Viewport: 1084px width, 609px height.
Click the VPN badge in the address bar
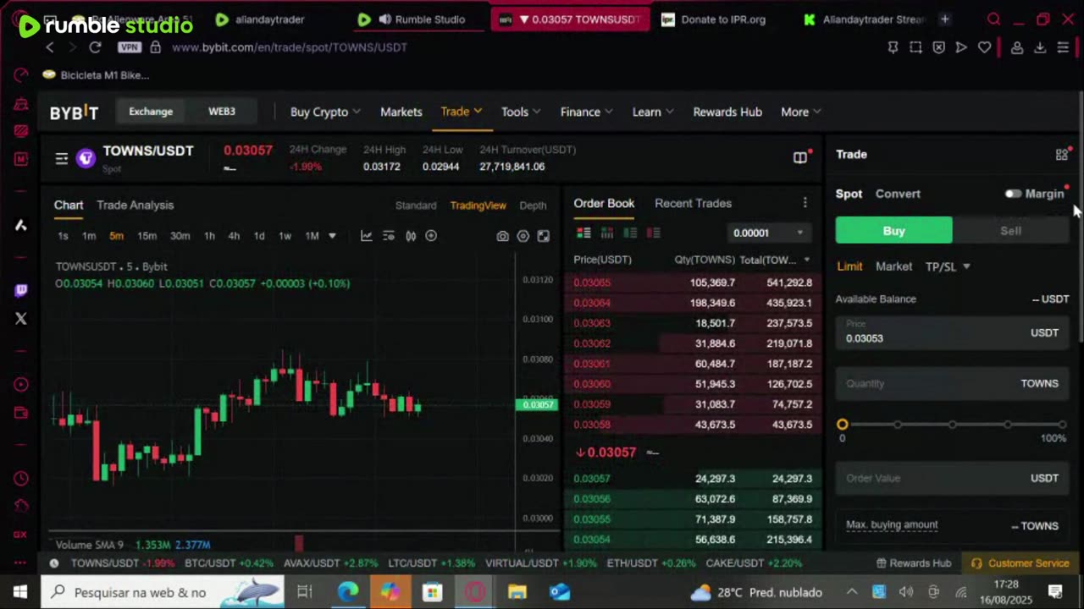130,47
